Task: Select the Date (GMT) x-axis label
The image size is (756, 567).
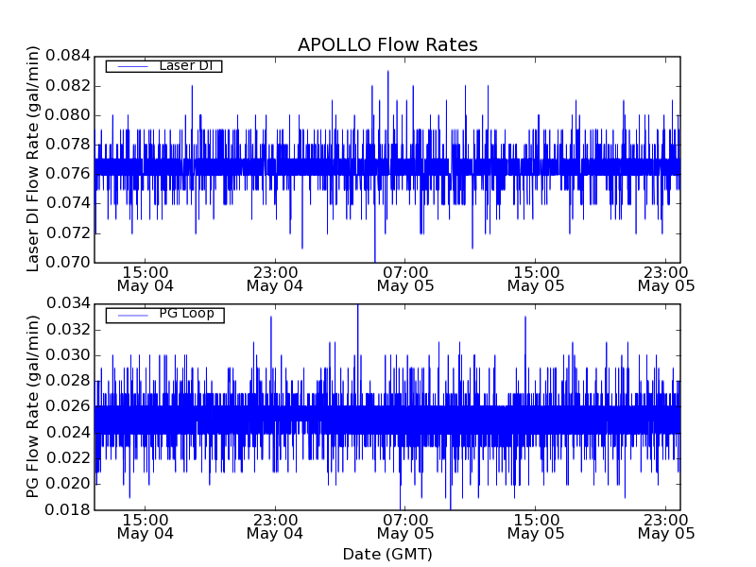Action: coord(387,554)
